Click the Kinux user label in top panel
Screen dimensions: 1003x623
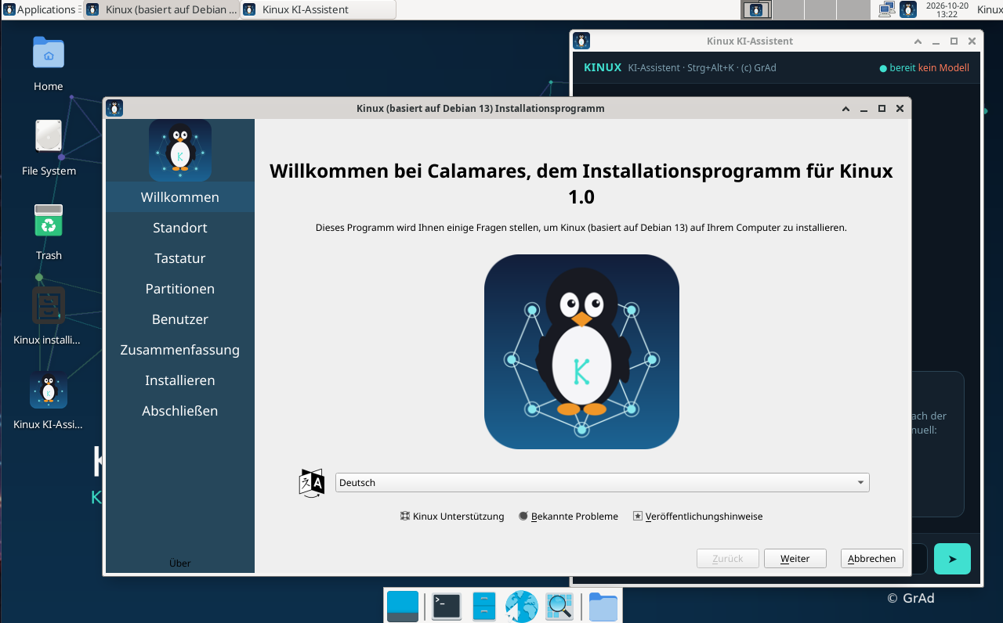pyautogui.click(x=989, y=9)
